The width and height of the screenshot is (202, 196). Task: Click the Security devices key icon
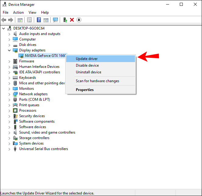(16, 116)
